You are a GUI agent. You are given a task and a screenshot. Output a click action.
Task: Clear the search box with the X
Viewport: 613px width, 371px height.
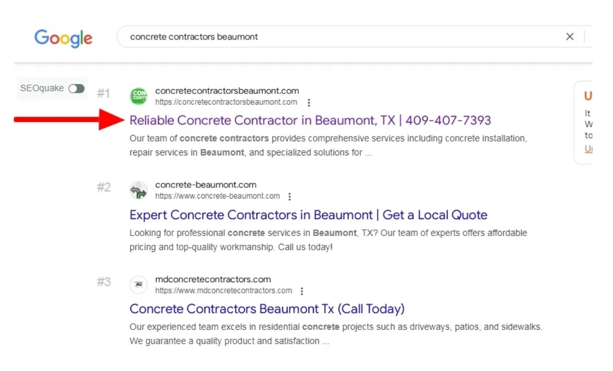click(x=569, y=36)
